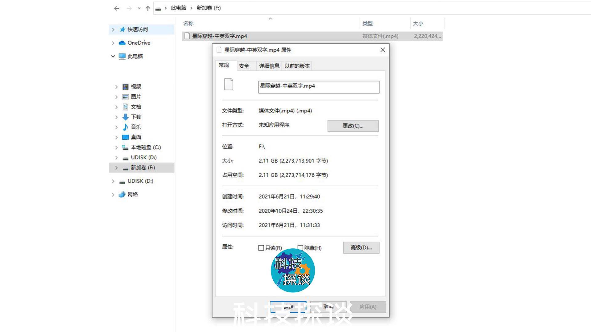Viewport: 591px width, 332px height.
Task: Click the 音乐 music note icon
Action: coord(125,127)
